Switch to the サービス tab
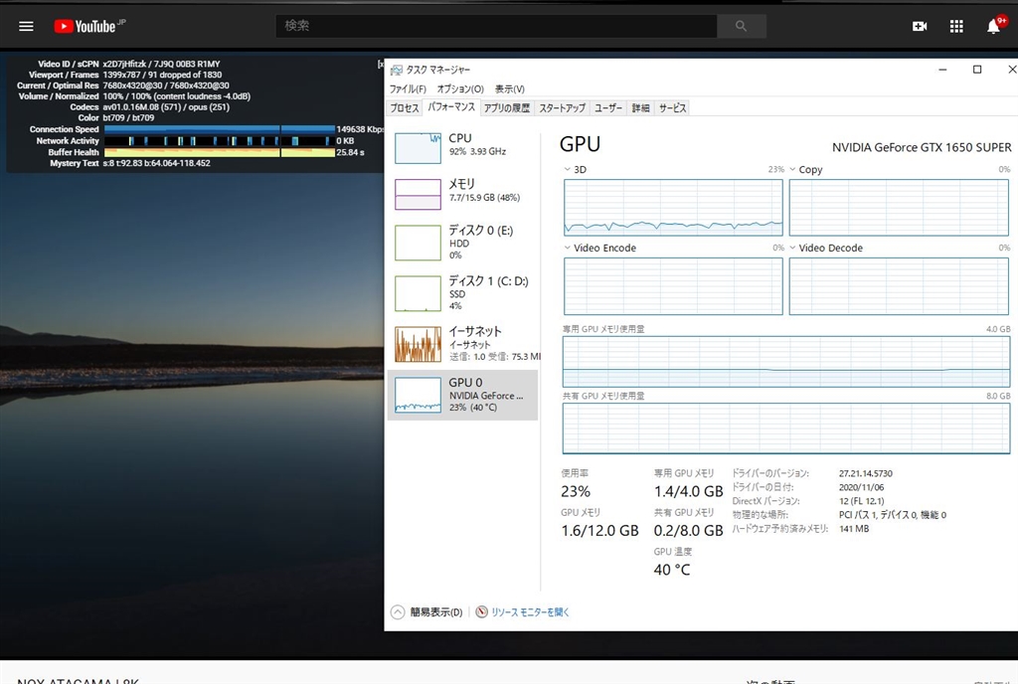This screenshot has width=1018, height=684. (x=672, y=107)
